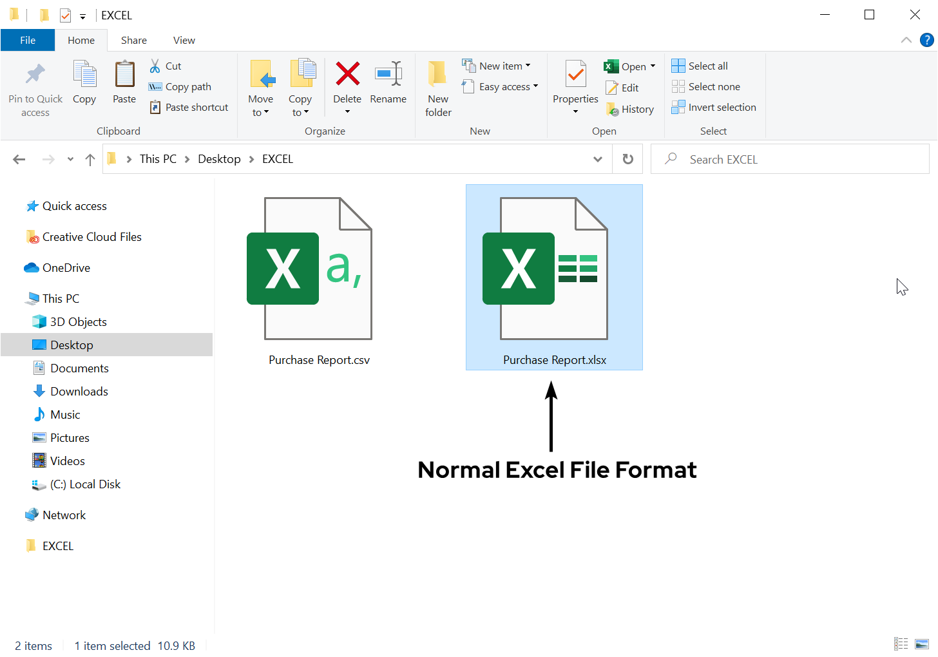Viewport: 938px width, 657px height.
Task: Switch to large icons view in status bar
Action: (922, 644)
